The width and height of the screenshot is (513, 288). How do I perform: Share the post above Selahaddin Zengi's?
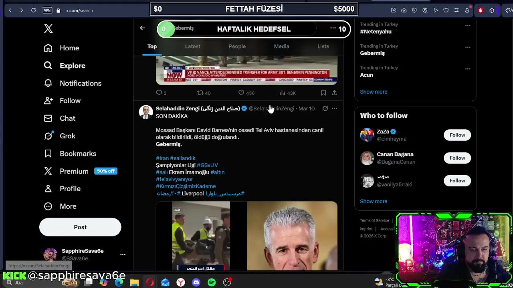pyautogui.click(x=334, y=93)
